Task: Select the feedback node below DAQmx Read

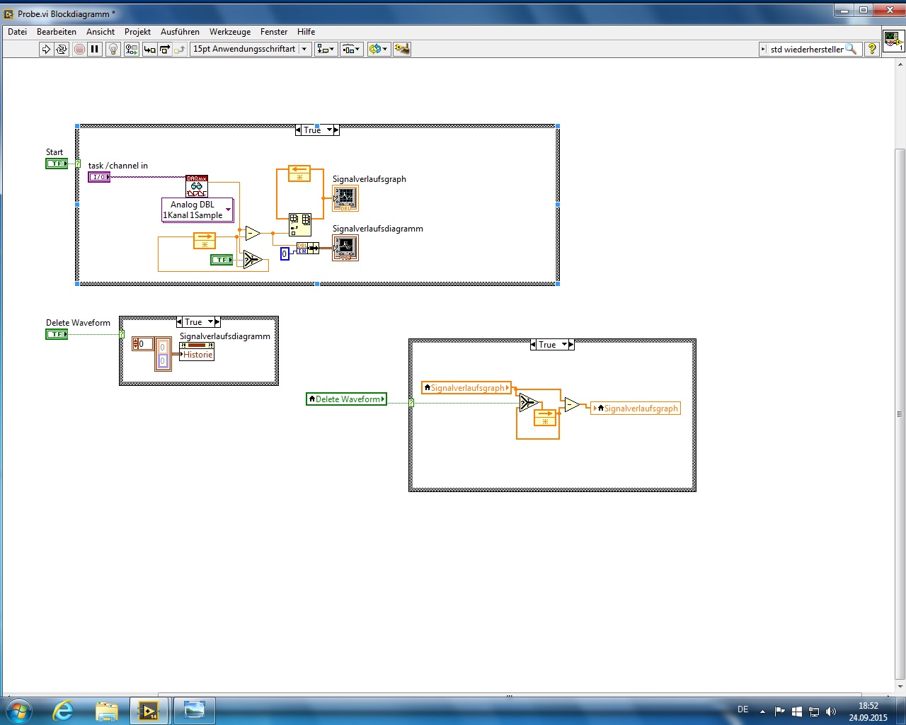Action: point(205,241)
